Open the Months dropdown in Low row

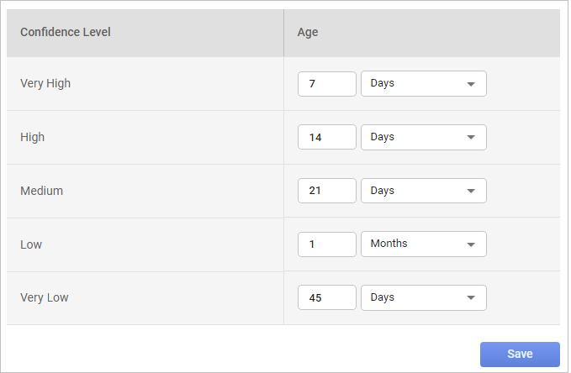[423, 244]
